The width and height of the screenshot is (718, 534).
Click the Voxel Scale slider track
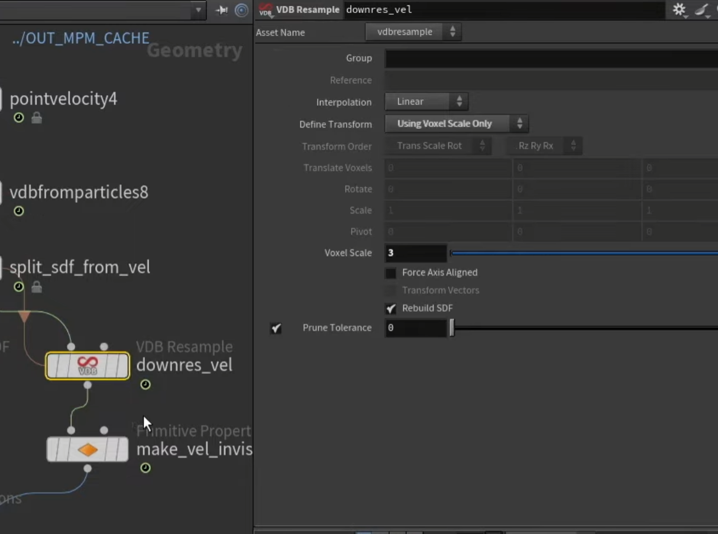tap(584, 253)
